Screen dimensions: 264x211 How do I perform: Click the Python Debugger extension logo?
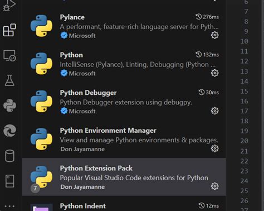(x=41, y=102)
